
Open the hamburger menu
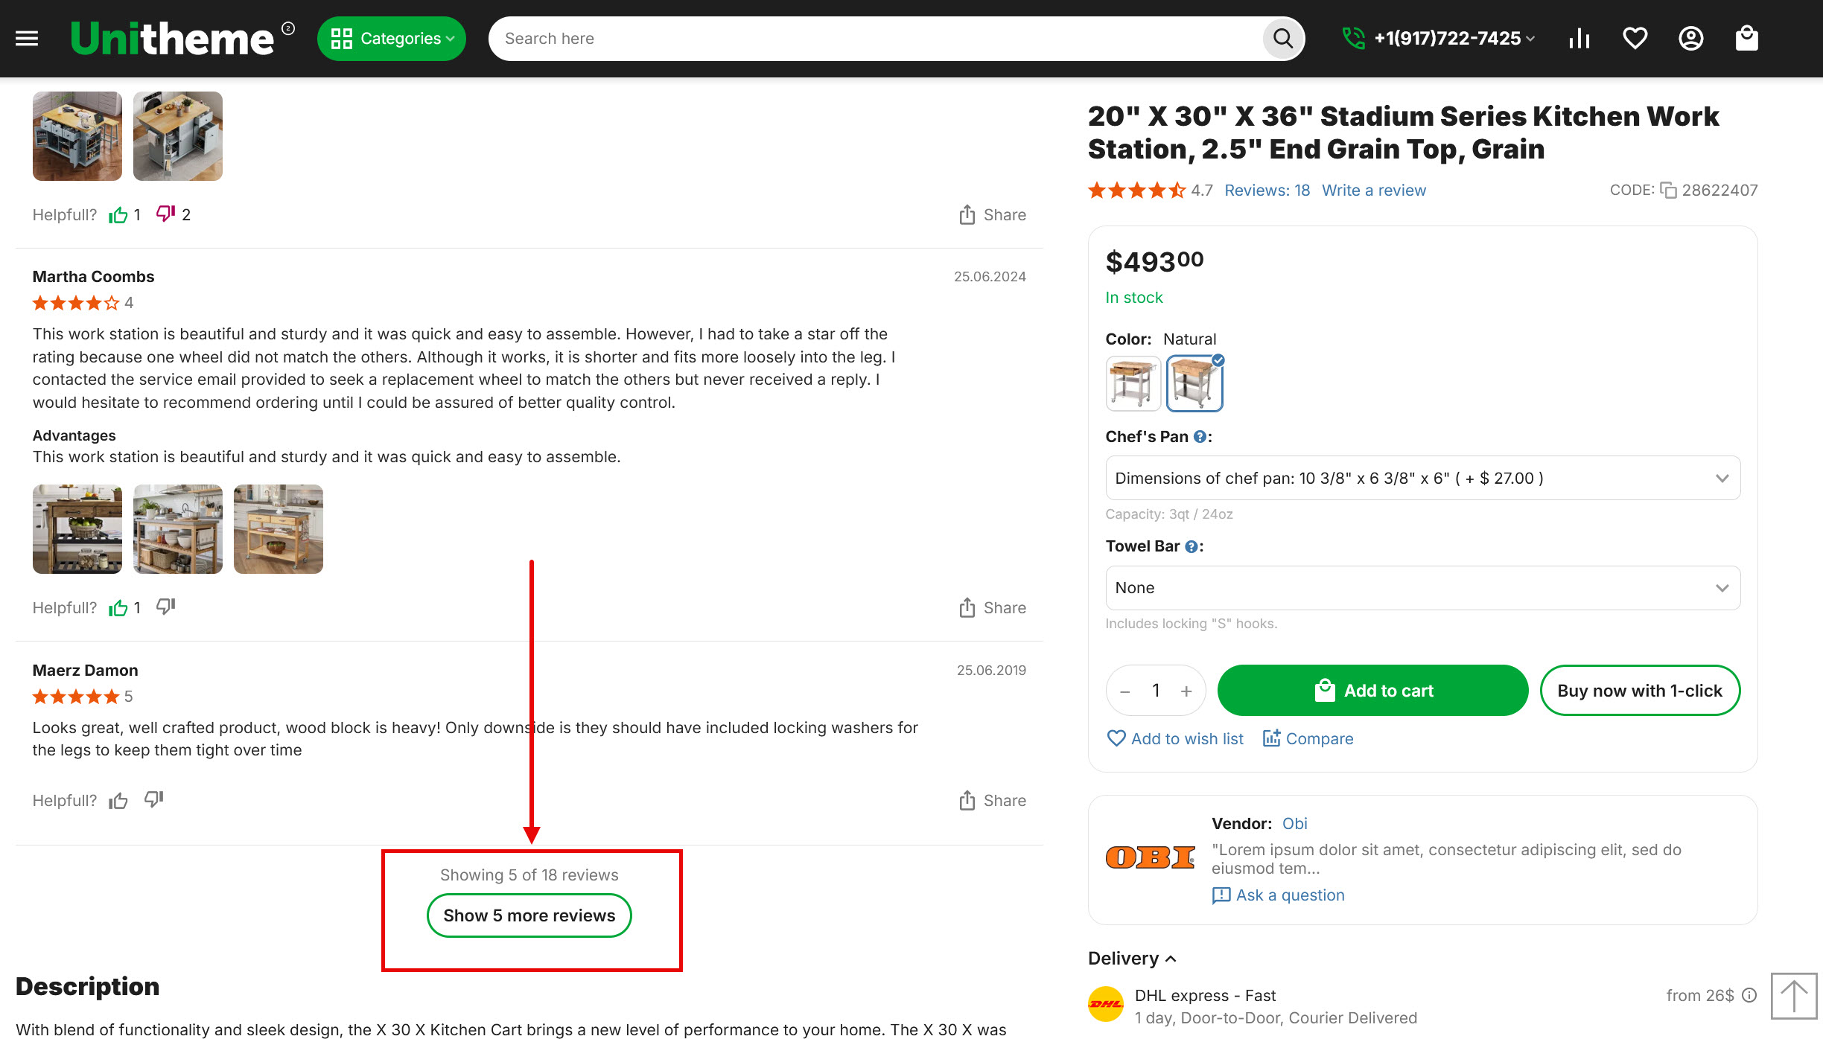coord(27,39)
